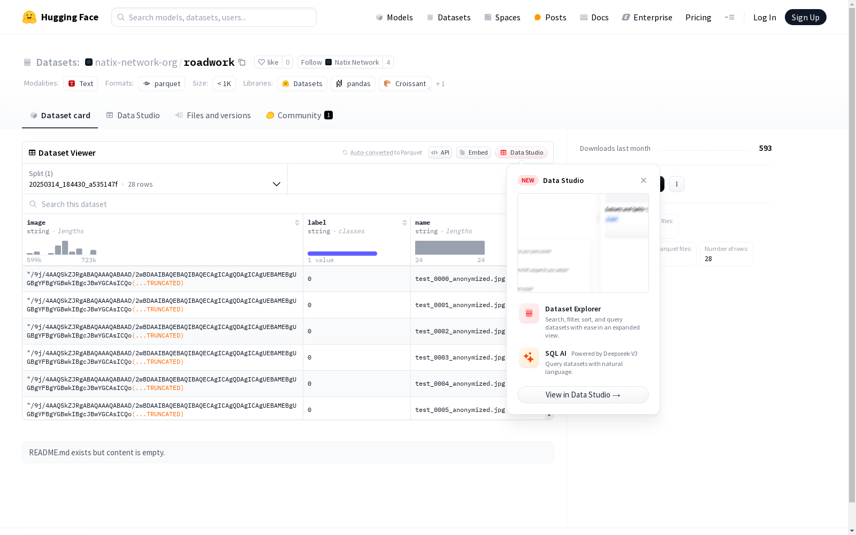Copy dataset name with the copy icon
Viewport: 856px width, 535px height.
tap(242, 62)
